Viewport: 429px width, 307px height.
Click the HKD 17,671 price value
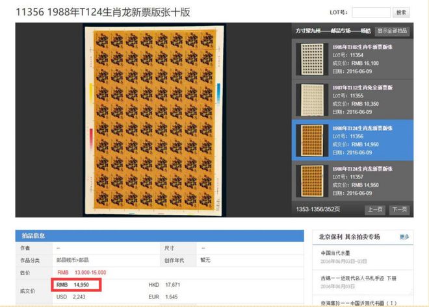[164, 285]
